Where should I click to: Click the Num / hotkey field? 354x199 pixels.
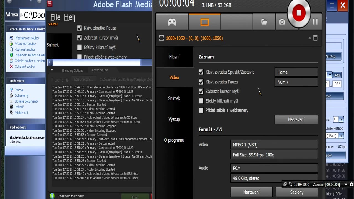point(296,82)
